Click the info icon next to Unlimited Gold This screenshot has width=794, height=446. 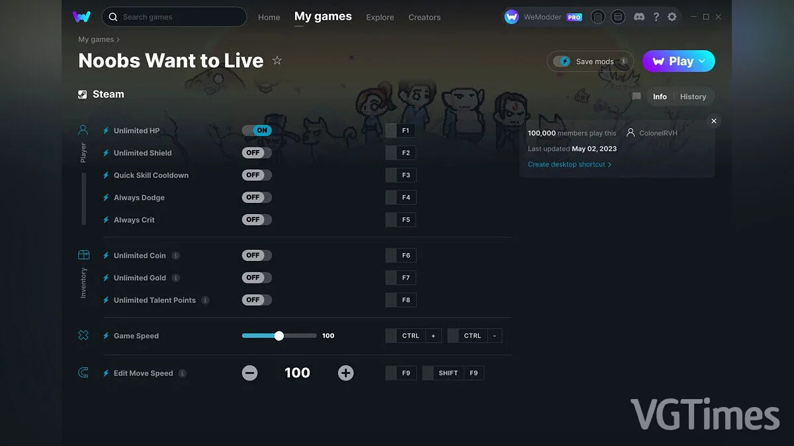pyautogui.click(x=175, y=278)
